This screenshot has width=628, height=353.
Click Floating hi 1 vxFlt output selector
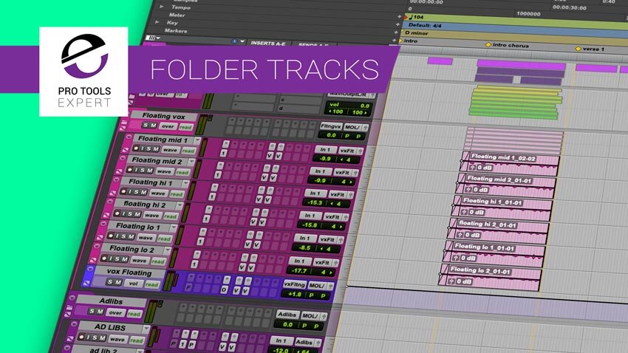(x=338, y=194)
